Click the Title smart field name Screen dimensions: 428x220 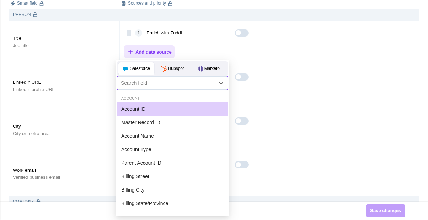pos(17,38)
